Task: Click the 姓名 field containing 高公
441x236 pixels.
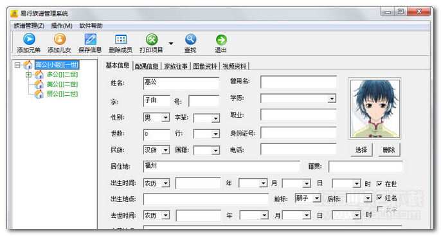Action: [x=181, y=84]
